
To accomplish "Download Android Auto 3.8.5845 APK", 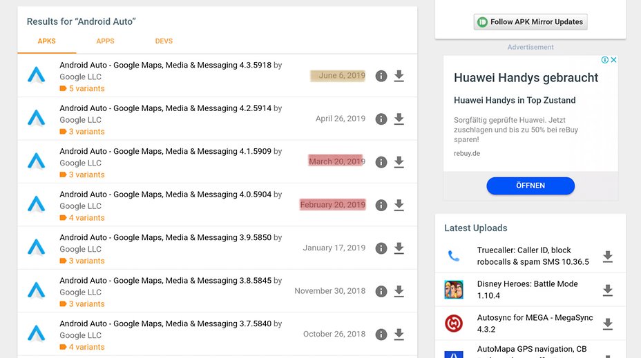I will pos(399,291).
